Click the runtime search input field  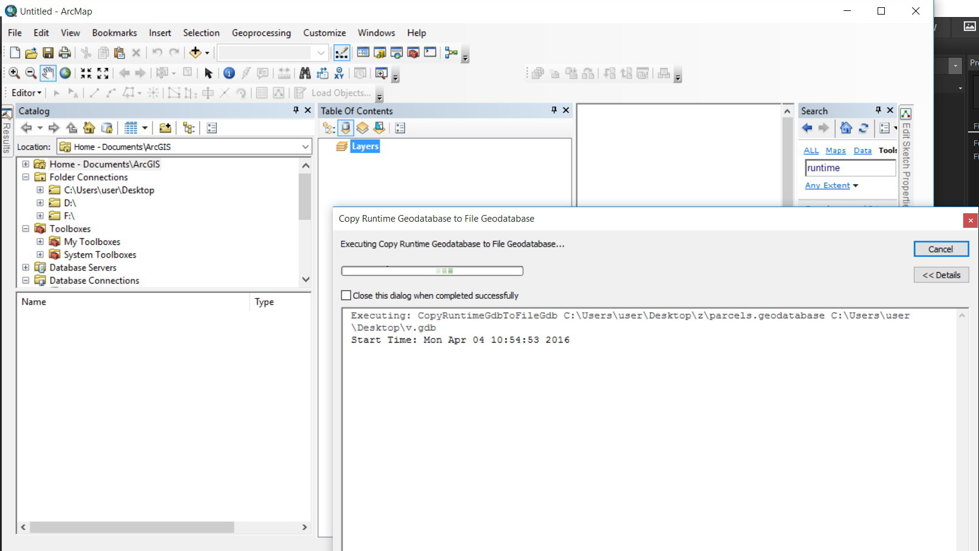(x=850, y=168)
